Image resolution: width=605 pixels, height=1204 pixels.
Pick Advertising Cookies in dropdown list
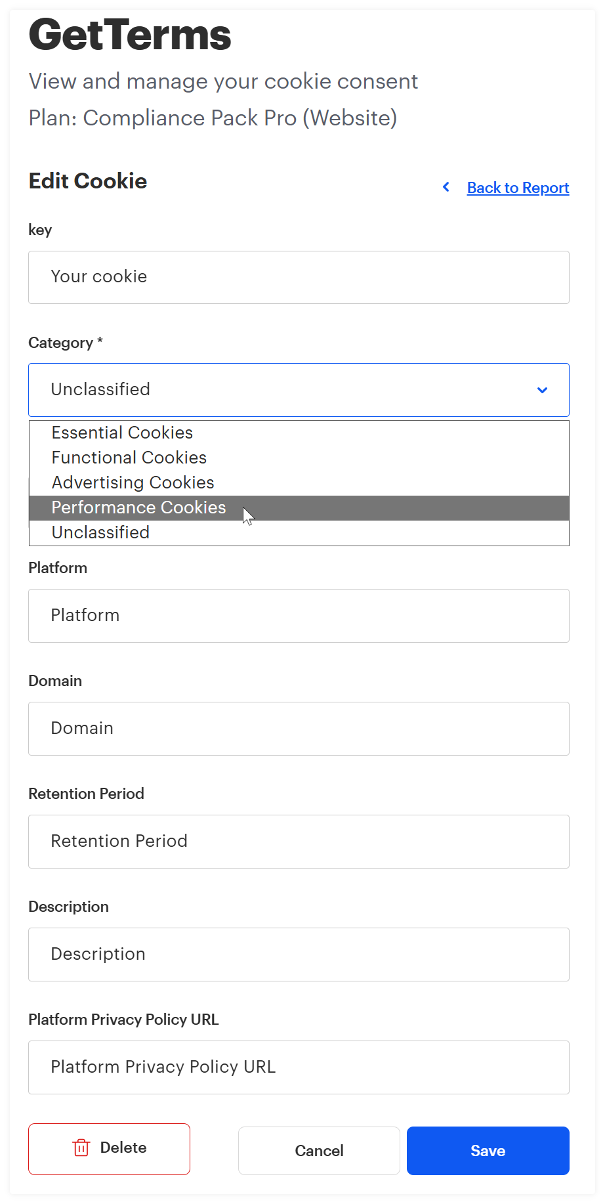[133, 483]
